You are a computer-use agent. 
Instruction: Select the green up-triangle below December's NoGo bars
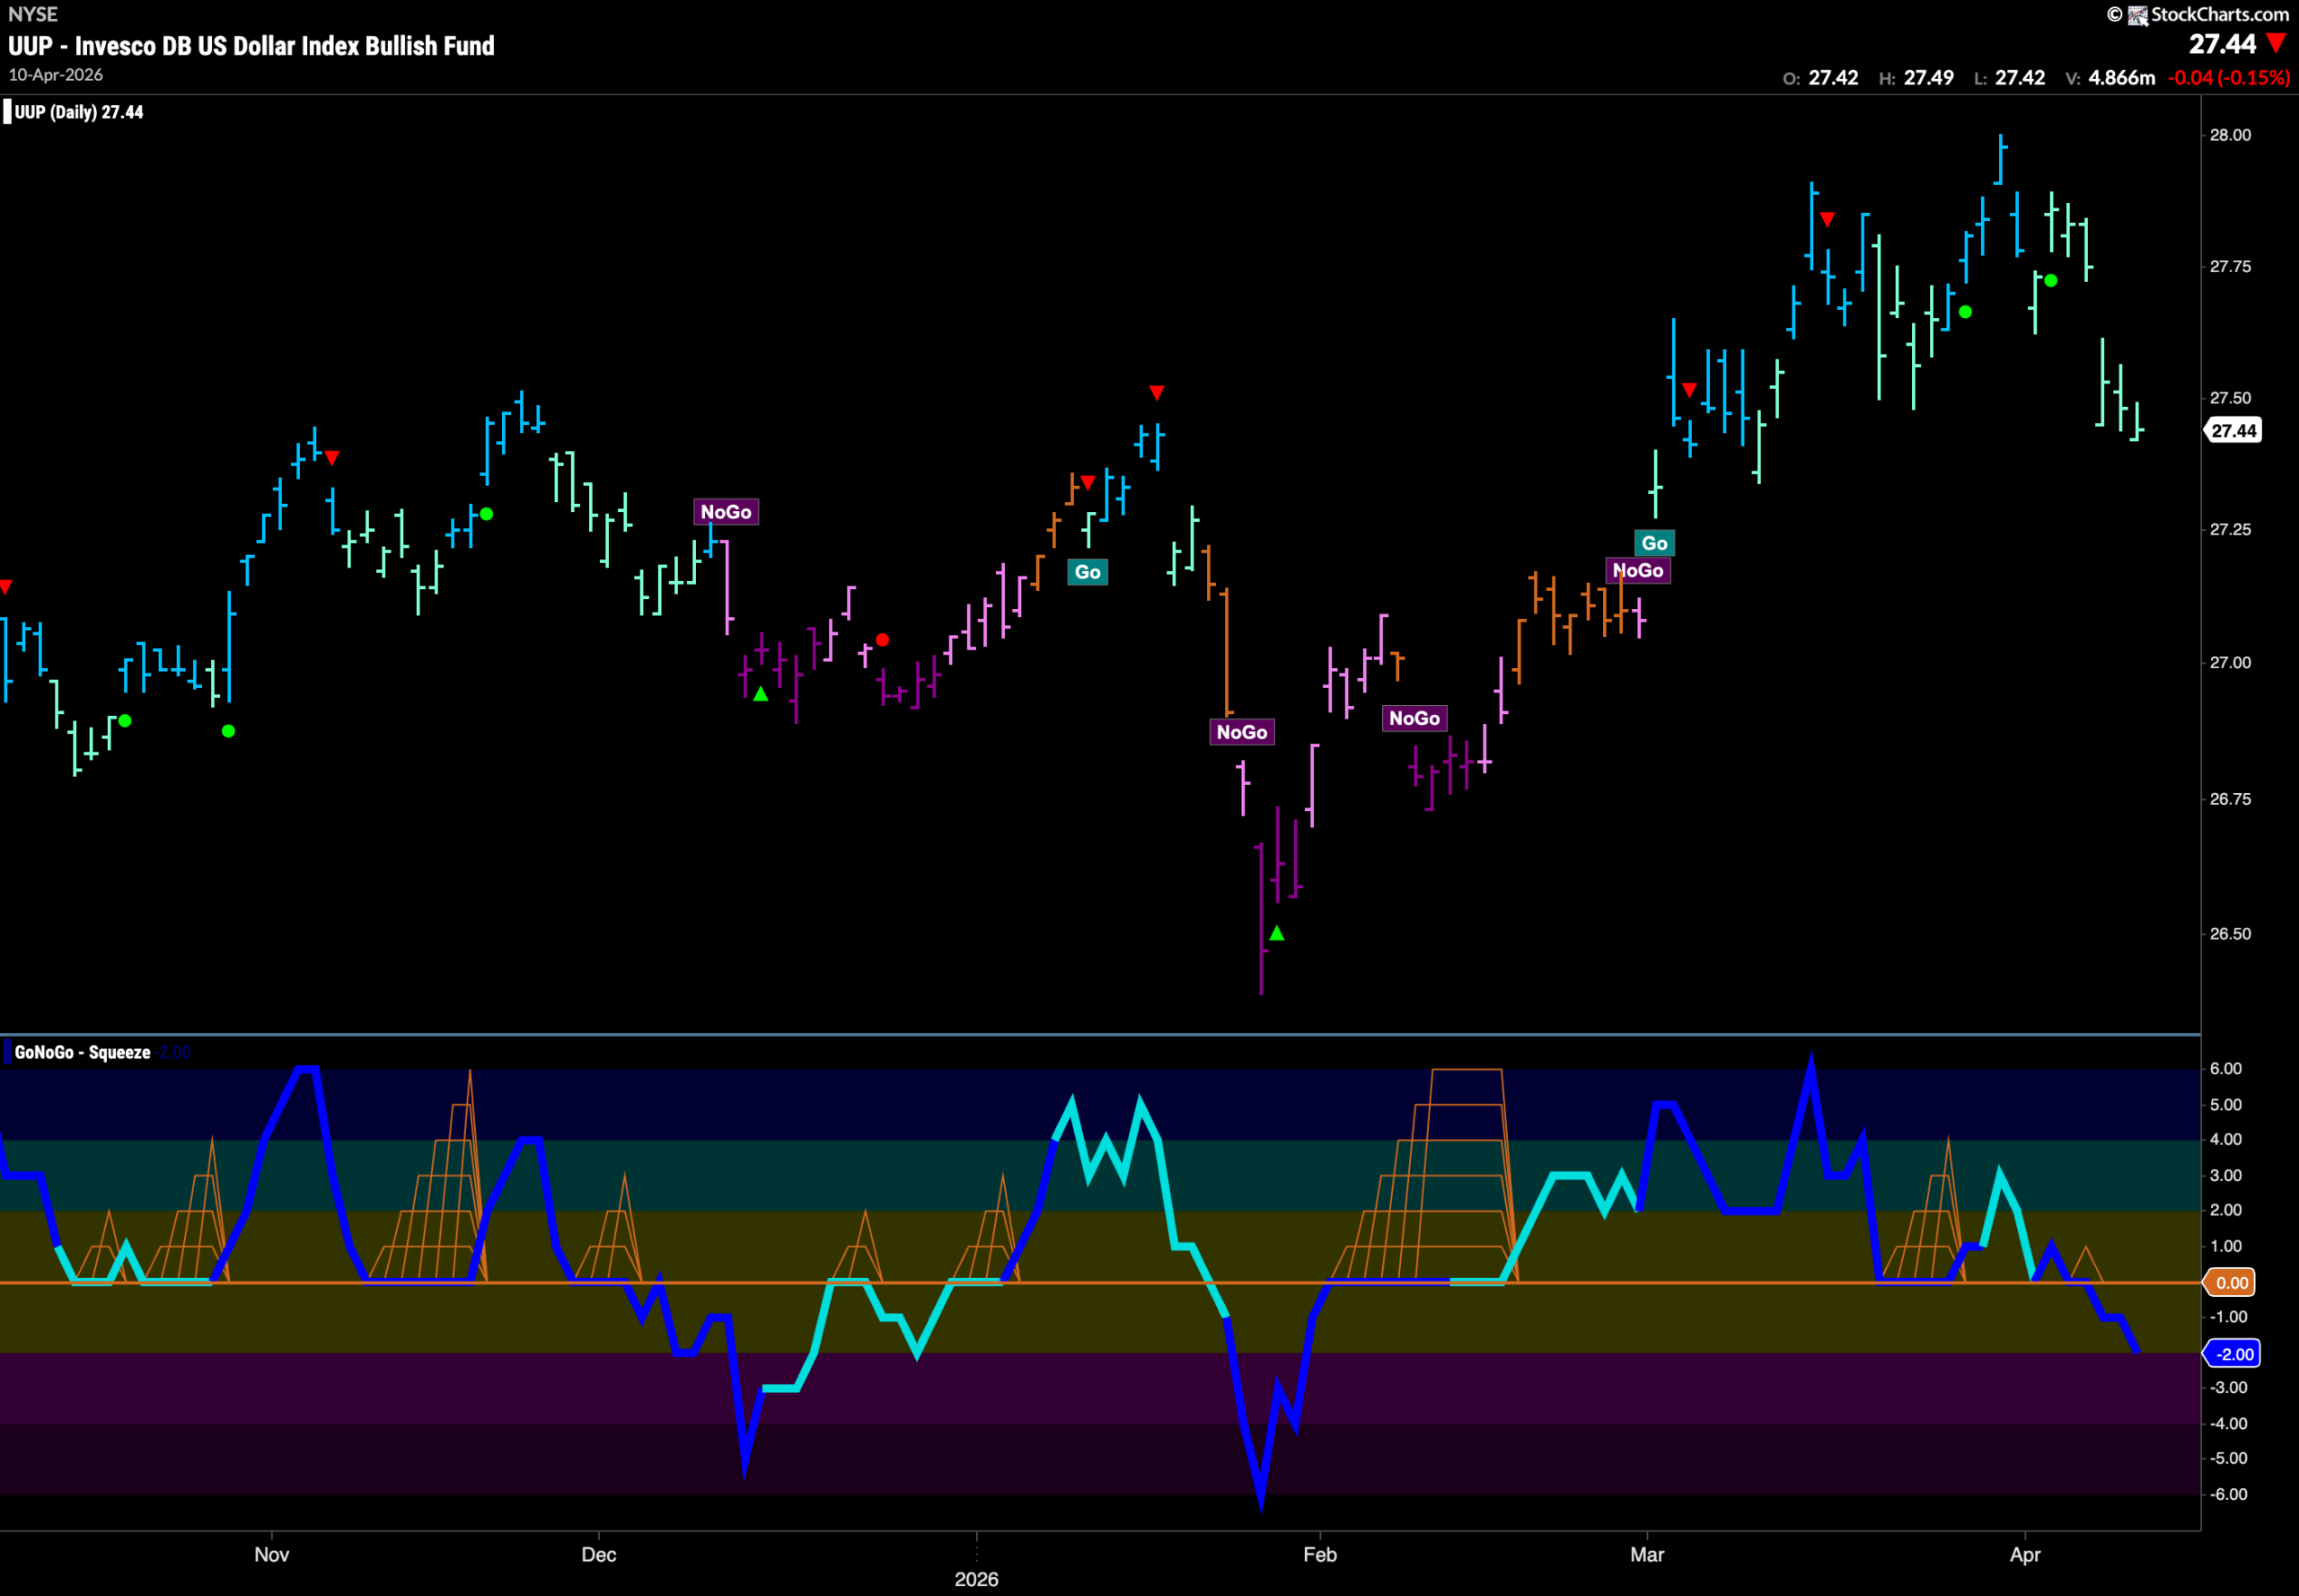pos(760,694)
